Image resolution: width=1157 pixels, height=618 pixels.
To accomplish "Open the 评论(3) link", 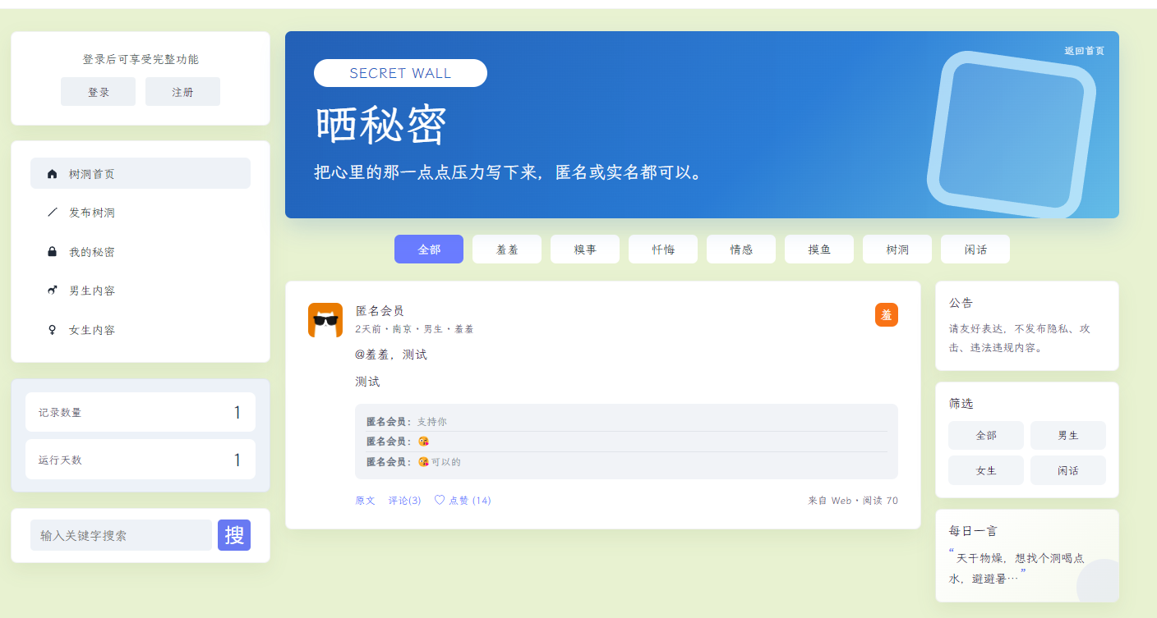I will pos(405,501).
